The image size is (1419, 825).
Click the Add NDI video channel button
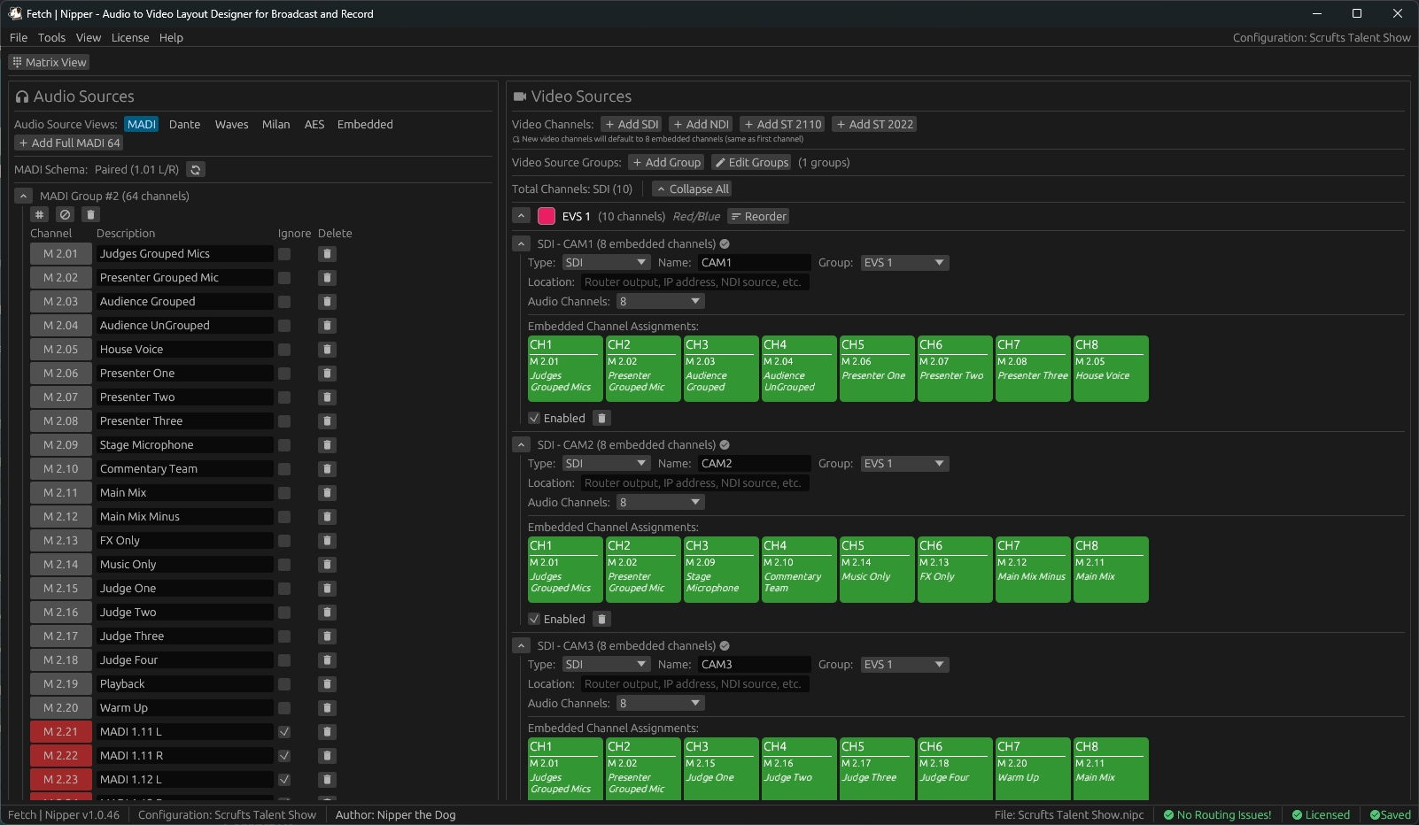point(701,123)
